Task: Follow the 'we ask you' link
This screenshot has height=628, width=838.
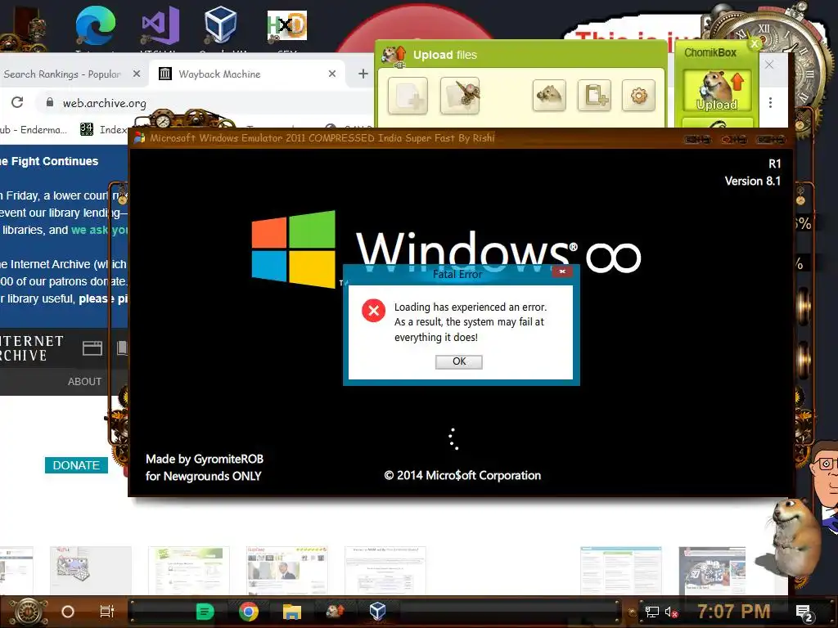Action: click(99, 230)
